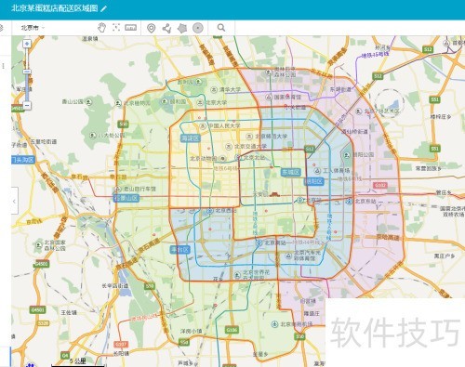Viewport: 465px width, 367px height.
Task: Edit the map title with the pencil icon
Action: pos(103,8)
